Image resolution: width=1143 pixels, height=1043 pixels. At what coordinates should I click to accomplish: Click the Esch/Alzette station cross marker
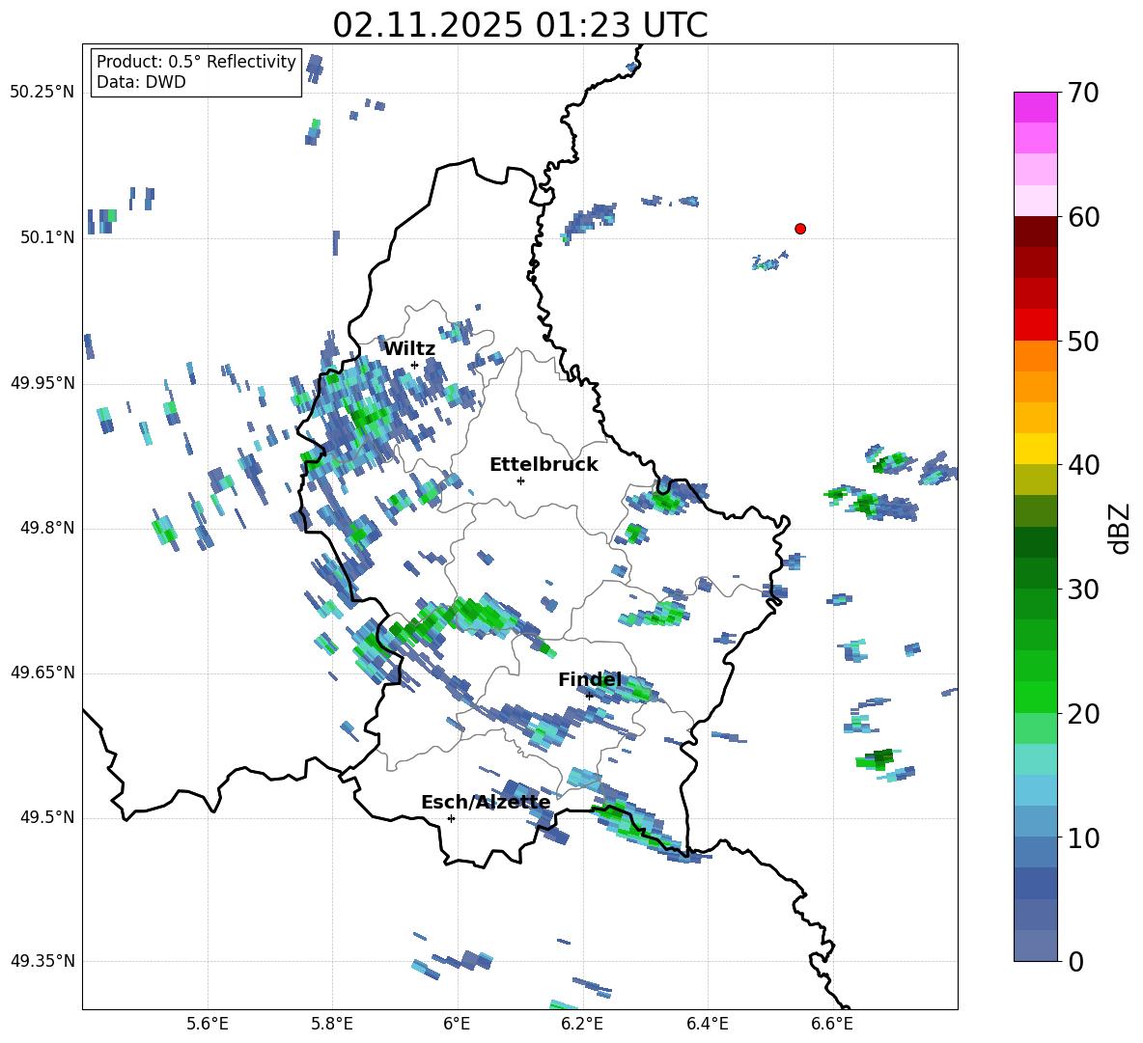[451, 818]
